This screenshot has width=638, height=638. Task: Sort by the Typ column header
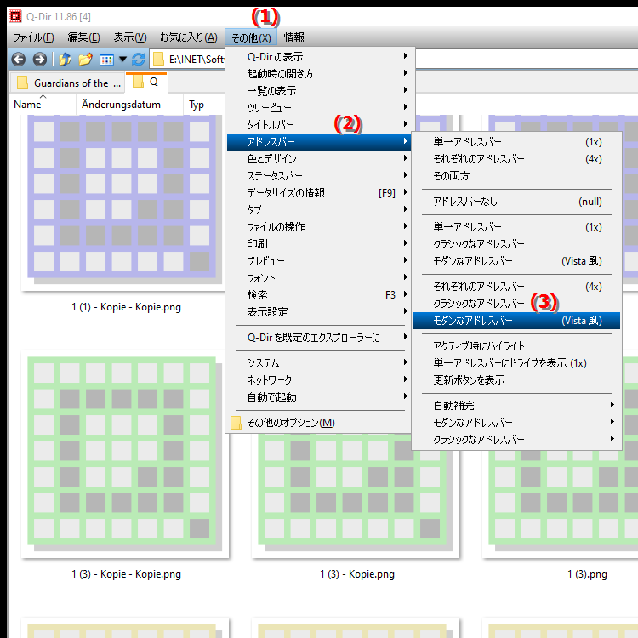[203, 105]
